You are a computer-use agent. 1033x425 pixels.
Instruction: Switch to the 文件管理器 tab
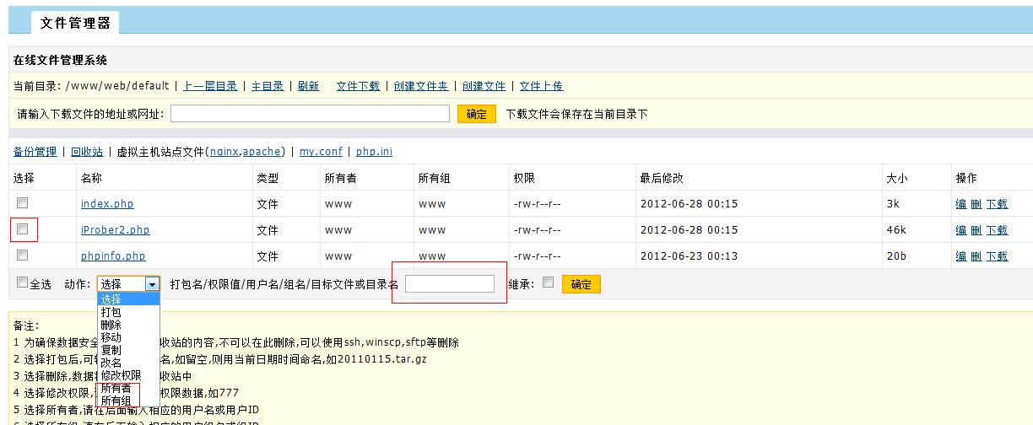tap(75, 23)
